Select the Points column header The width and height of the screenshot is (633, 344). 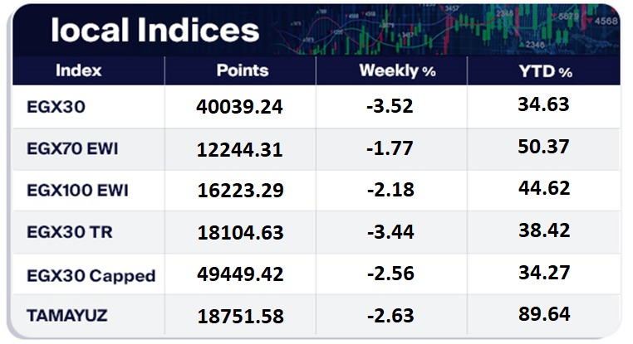pyautogui.click(x=242, y=70)
